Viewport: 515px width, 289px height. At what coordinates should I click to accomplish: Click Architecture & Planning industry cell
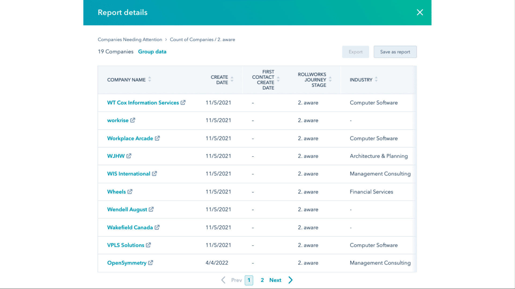click(379, 156)
